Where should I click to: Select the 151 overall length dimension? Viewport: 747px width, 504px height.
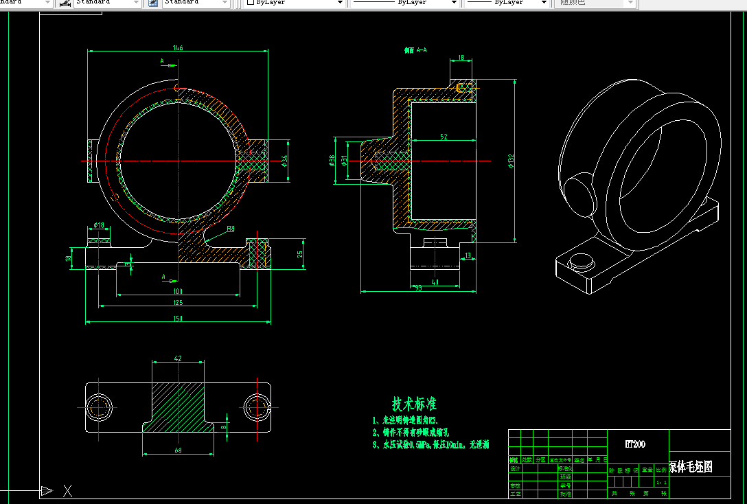click(x=178, y=319)
